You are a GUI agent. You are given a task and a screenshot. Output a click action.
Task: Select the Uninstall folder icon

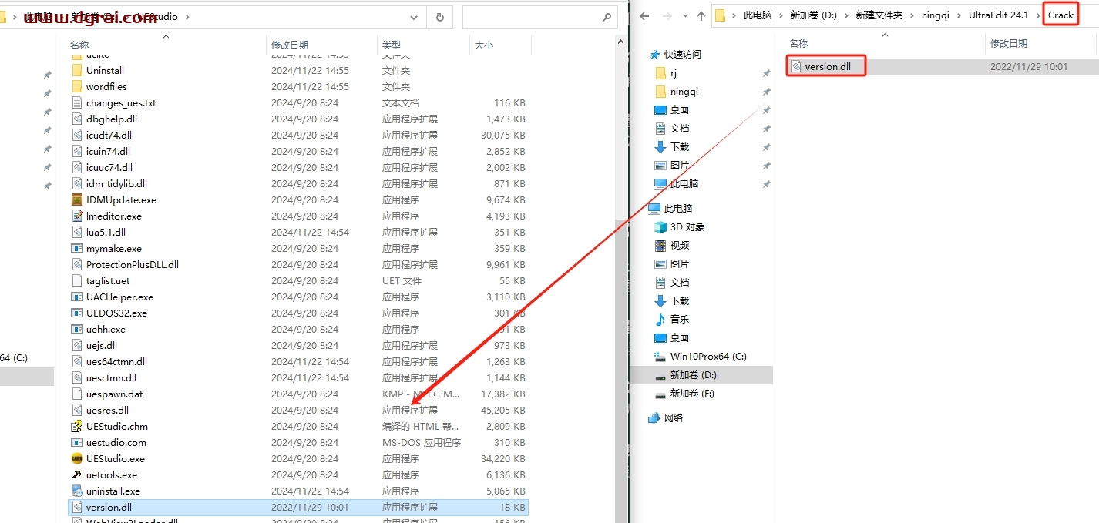point(76,70)
